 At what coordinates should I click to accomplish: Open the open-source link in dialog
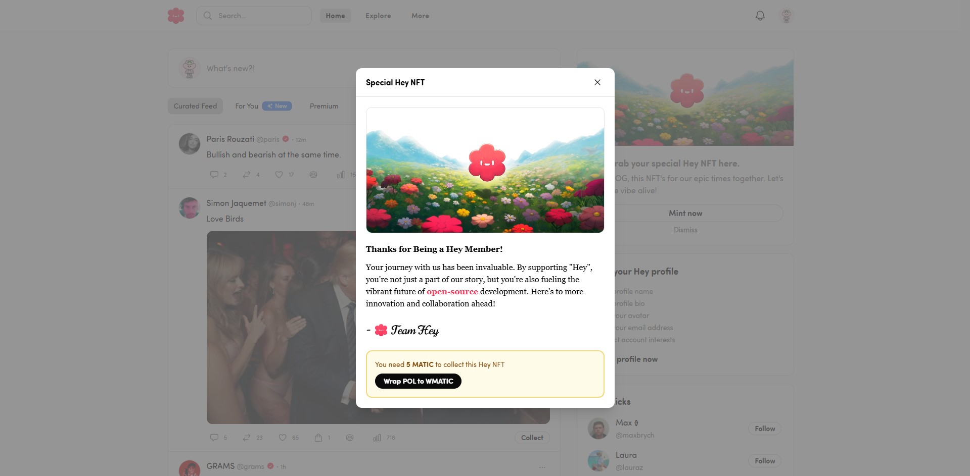point(452,292)
